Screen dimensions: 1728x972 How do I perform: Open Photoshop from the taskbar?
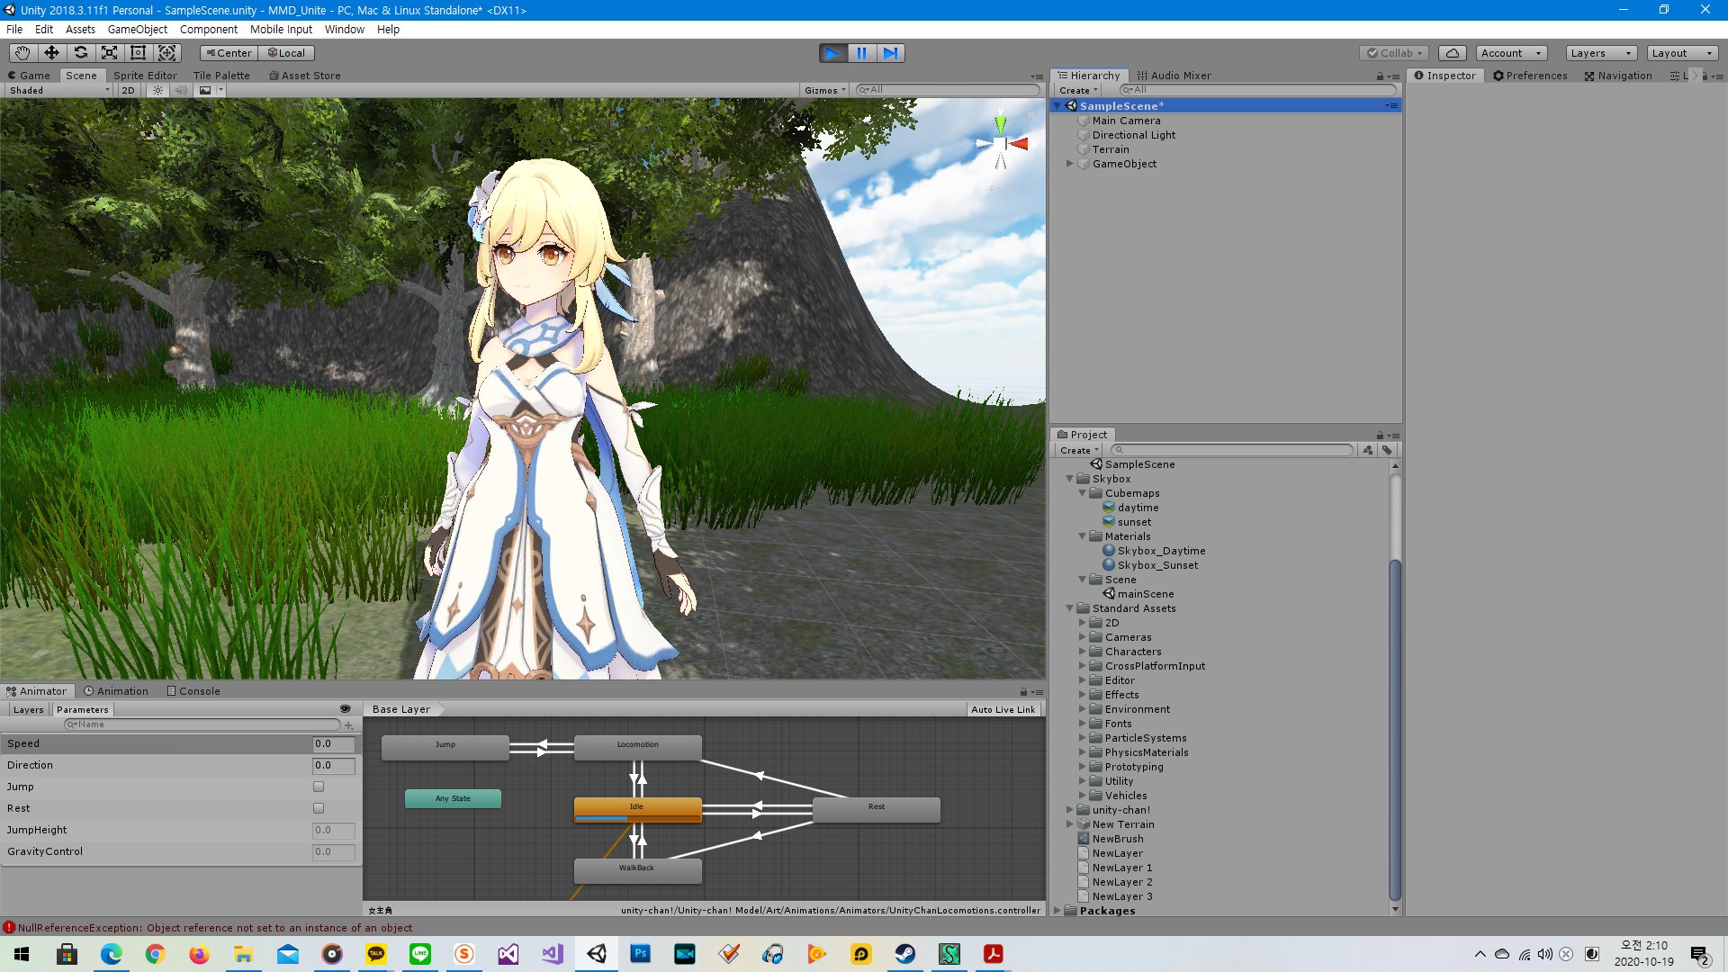(x=640, y=953)
